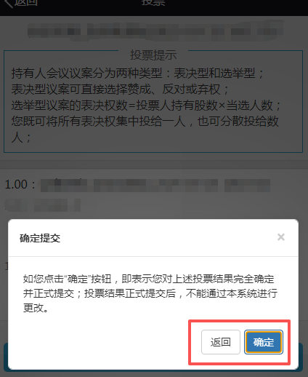308x377 pixels.
Task: Click the teal submit bar's left edge
Action: [x=6, y=357]
